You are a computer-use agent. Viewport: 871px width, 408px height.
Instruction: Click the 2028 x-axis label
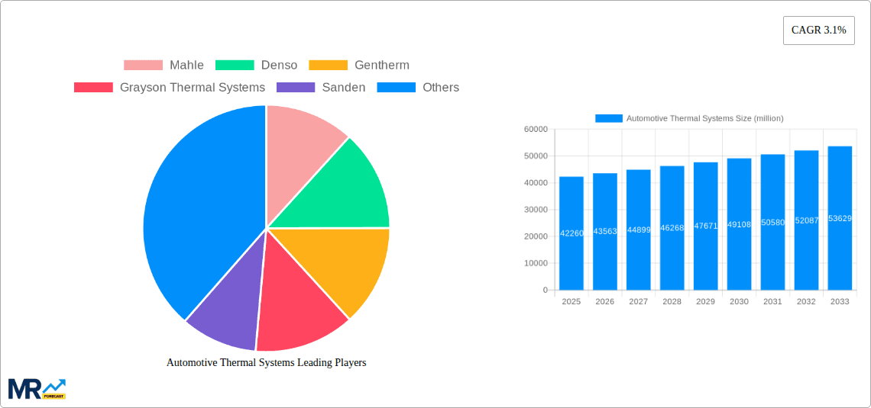[x=672, y=301]
